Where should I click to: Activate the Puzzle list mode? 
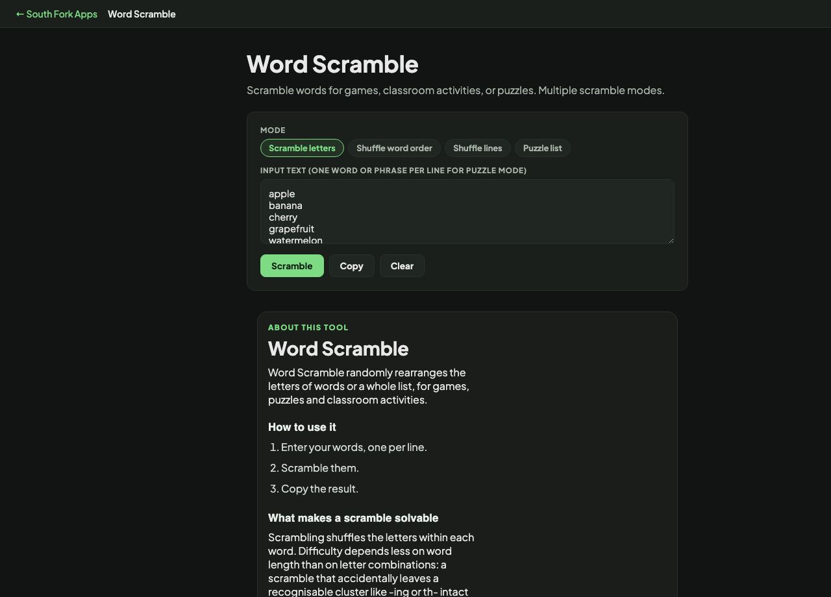click(x=542, y=148)
